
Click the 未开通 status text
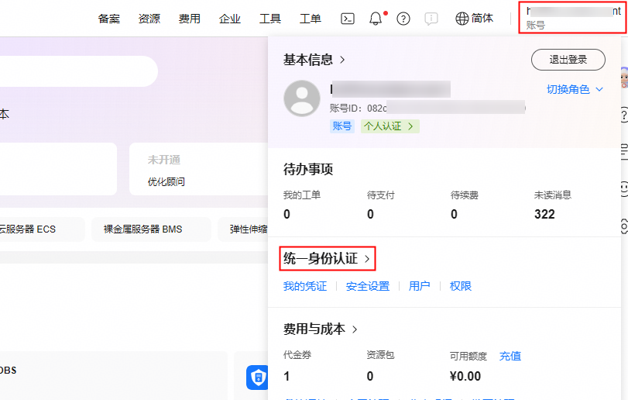tap(164, 160)
